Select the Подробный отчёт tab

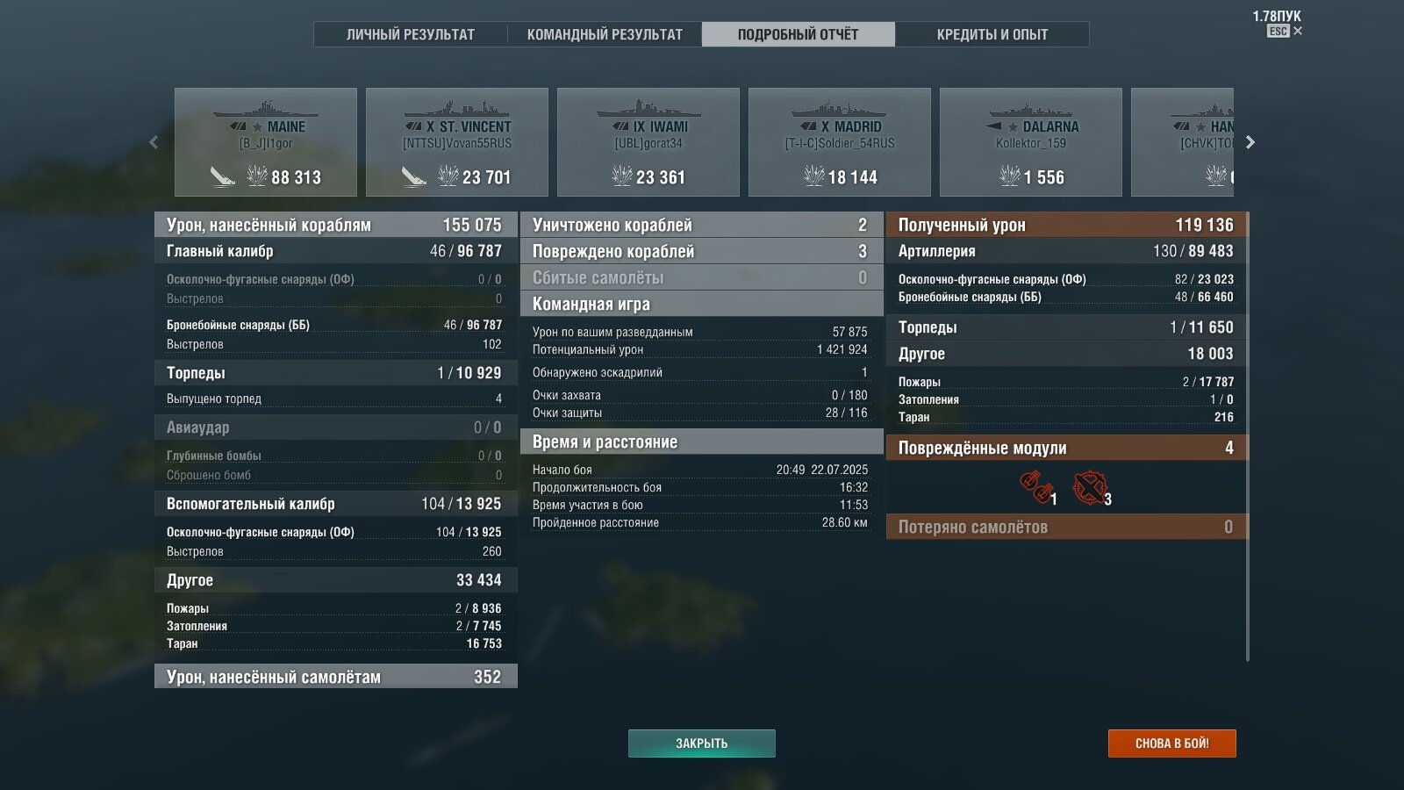(799, 34)
